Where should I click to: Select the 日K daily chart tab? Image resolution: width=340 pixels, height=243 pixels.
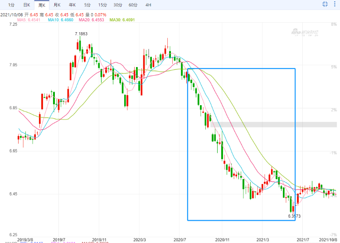(x=26, y=5)
